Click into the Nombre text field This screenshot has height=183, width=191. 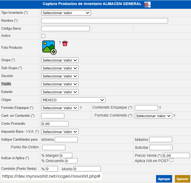tap(104, 21)
